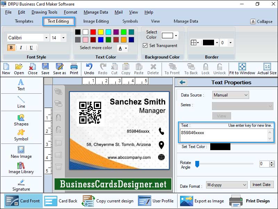Choose the Save as toolbar icon
278x209 pixels.
click(x=59, y=69)
